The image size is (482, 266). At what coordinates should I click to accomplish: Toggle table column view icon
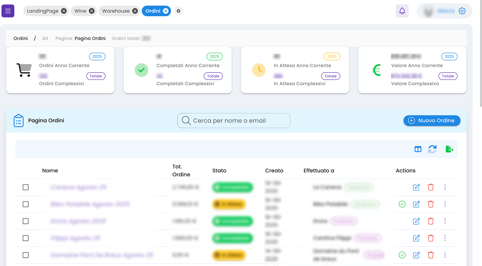(x=418, y=149)
